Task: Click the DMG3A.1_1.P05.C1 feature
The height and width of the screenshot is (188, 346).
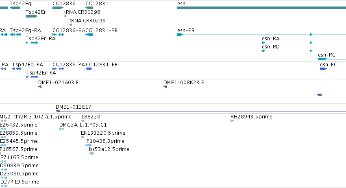Action: click(x=62, y=129)
